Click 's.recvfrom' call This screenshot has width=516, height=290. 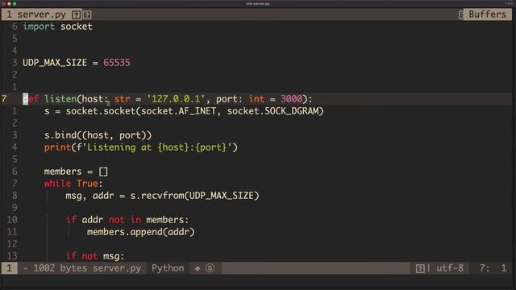coord(157,196)
